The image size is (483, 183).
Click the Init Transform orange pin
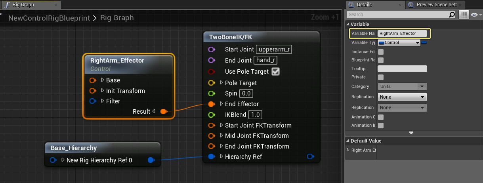pyautogui.click(x=93, y=91)
